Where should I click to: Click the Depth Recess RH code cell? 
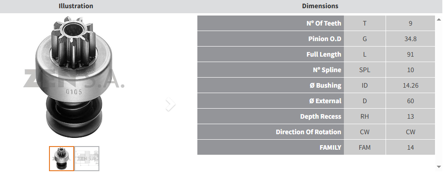[364, 116]
